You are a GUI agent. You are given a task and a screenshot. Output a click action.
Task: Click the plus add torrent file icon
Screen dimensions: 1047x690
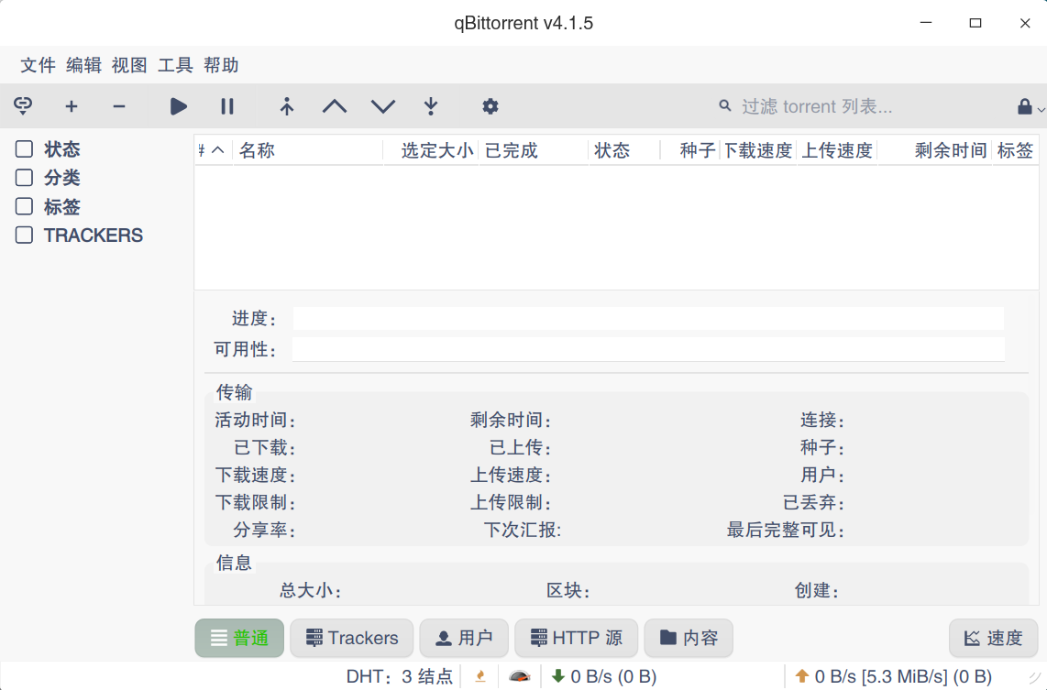coord(72,106)
